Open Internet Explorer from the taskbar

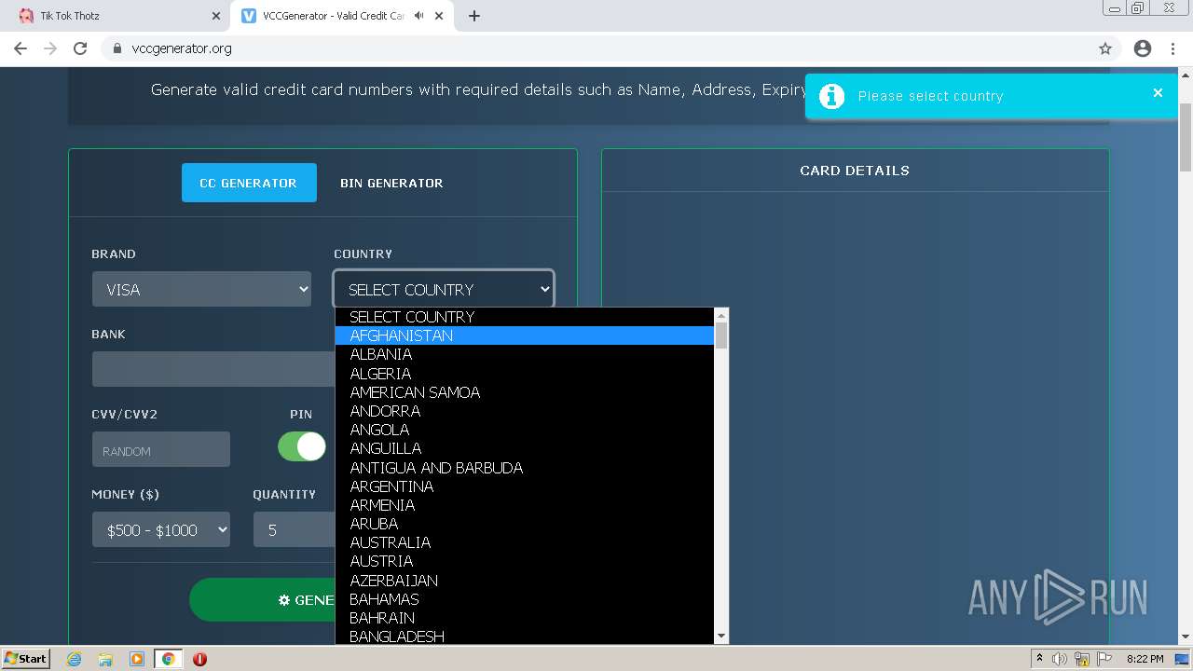point(75,659)
